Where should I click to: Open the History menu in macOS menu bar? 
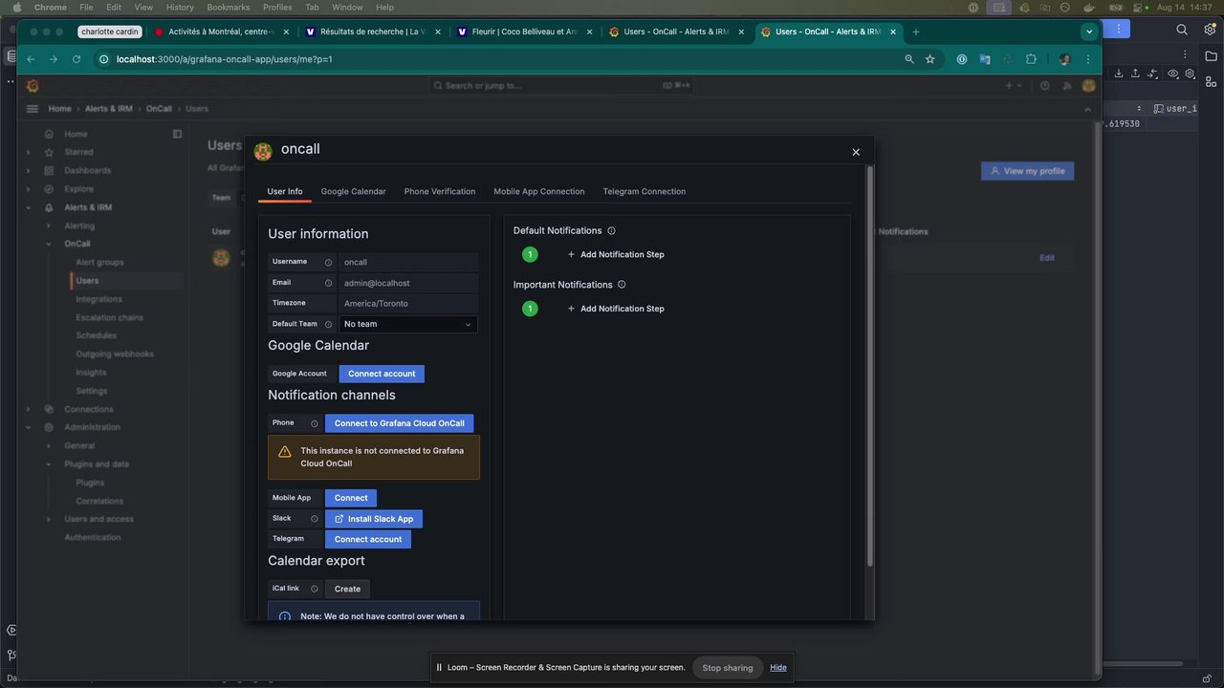pyautogui.click(x=180, y=7)
